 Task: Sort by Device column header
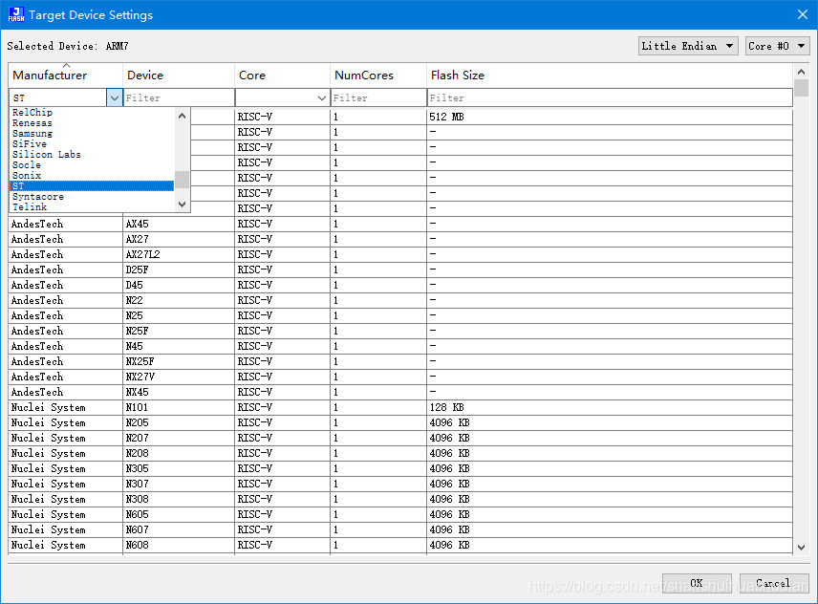coord(179,75)
